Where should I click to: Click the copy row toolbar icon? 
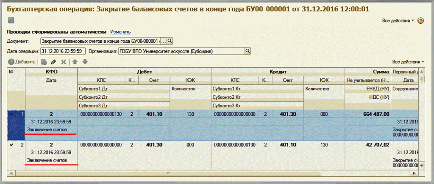pyautogui.click(x=44, y=62)
